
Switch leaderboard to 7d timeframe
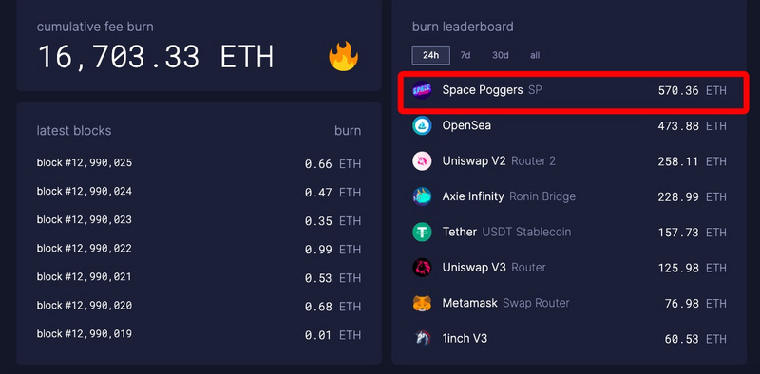point(465,55)
